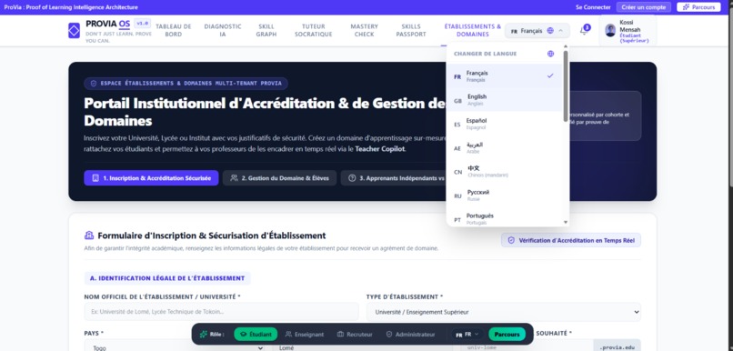Select Chinese mandarin language option
The height and width of the screenshot is (351, 733).
pos(505,172)
